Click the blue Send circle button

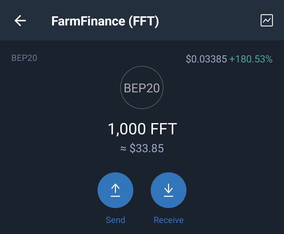115,190
